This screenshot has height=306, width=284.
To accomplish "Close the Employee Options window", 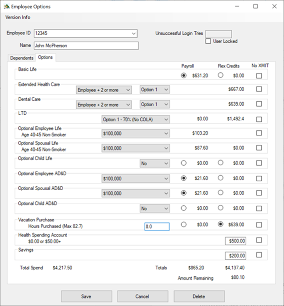I will [x=274, y=7].
